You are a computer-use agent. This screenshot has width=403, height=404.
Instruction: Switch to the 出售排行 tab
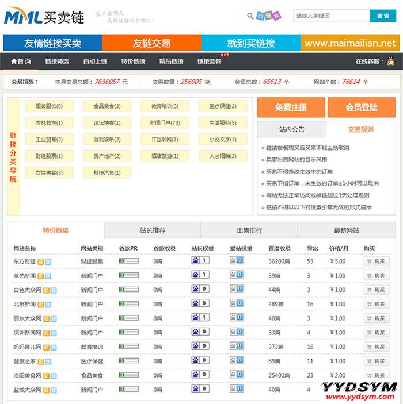(249, 230)
